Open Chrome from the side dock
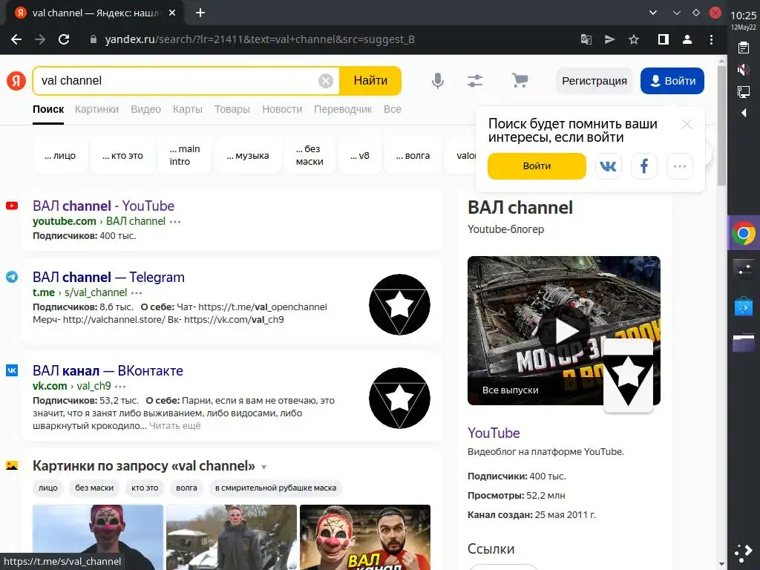 [744, 233]
